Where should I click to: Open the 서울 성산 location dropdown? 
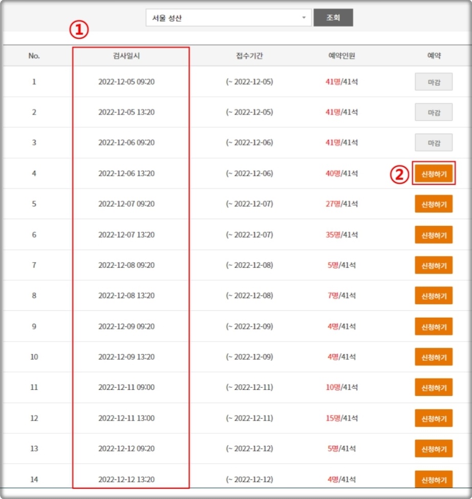coord(228,18)
